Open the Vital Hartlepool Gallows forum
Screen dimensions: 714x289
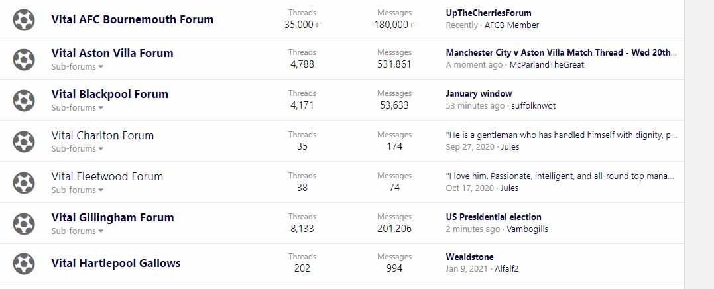[116, 263]
